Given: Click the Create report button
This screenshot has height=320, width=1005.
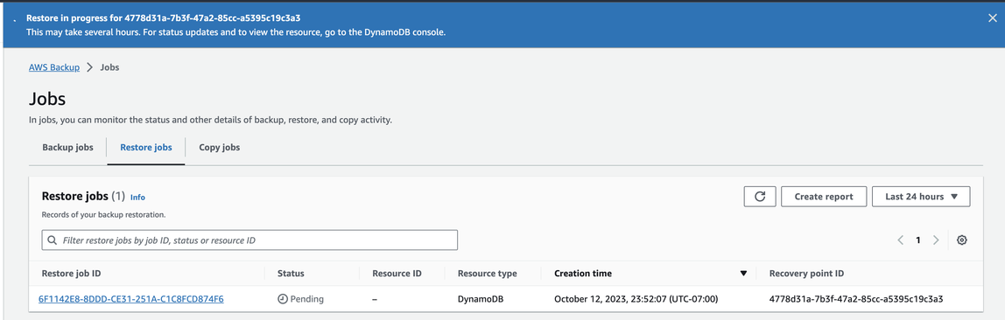Looking at the screenshot, I should click(824, 197).
